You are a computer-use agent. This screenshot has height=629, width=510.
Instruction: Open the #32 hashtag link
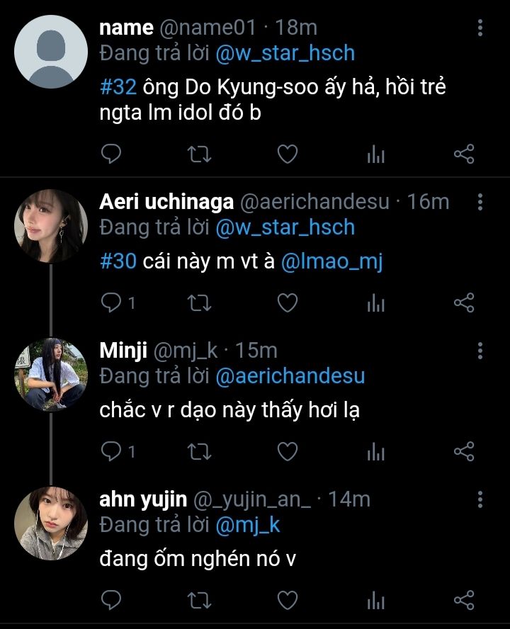coord(119,89)
